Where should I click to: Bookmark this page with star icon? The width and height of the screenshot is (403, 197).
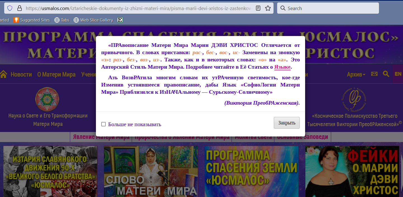coord(268,8)
